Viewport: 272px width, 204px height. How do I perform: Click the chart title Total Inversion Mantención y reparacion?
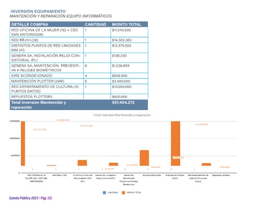click(x=122, y=115)
